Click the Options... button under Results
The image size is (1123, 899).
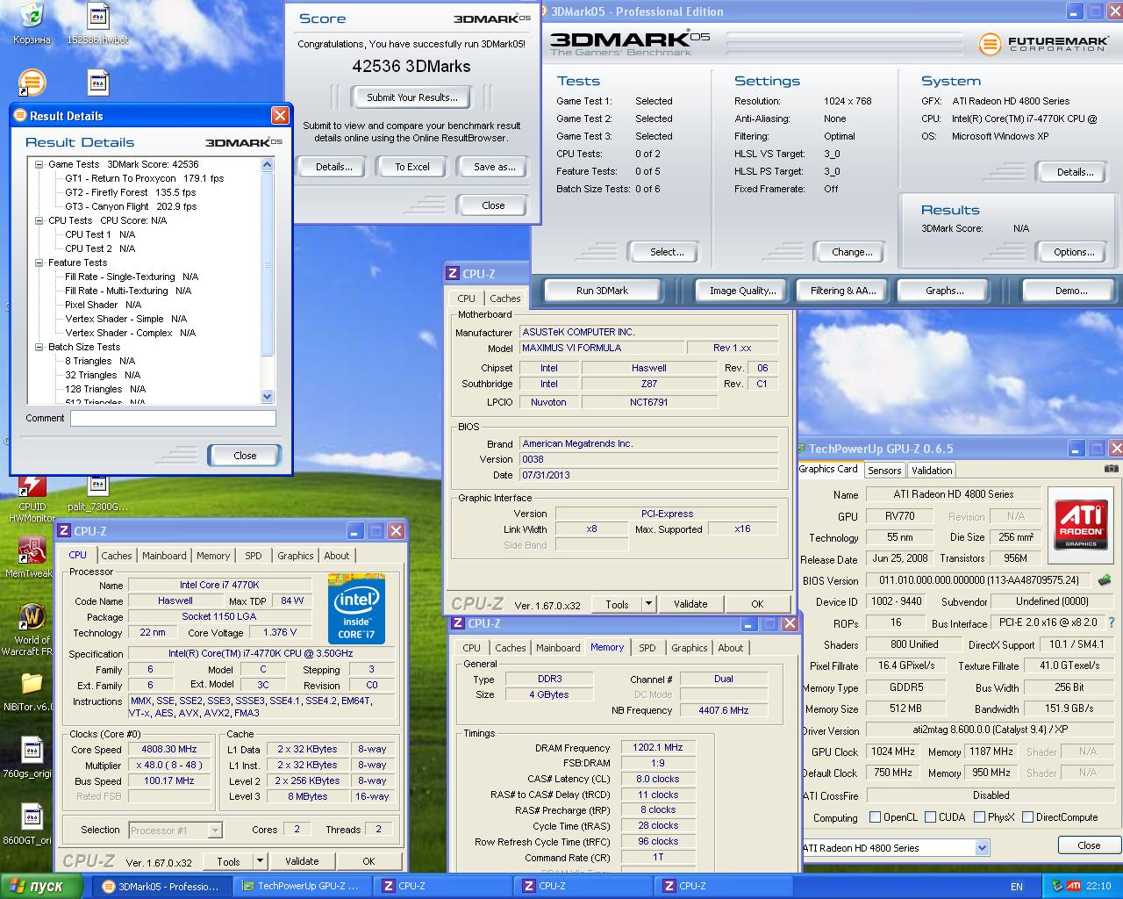coord(1074,252)
